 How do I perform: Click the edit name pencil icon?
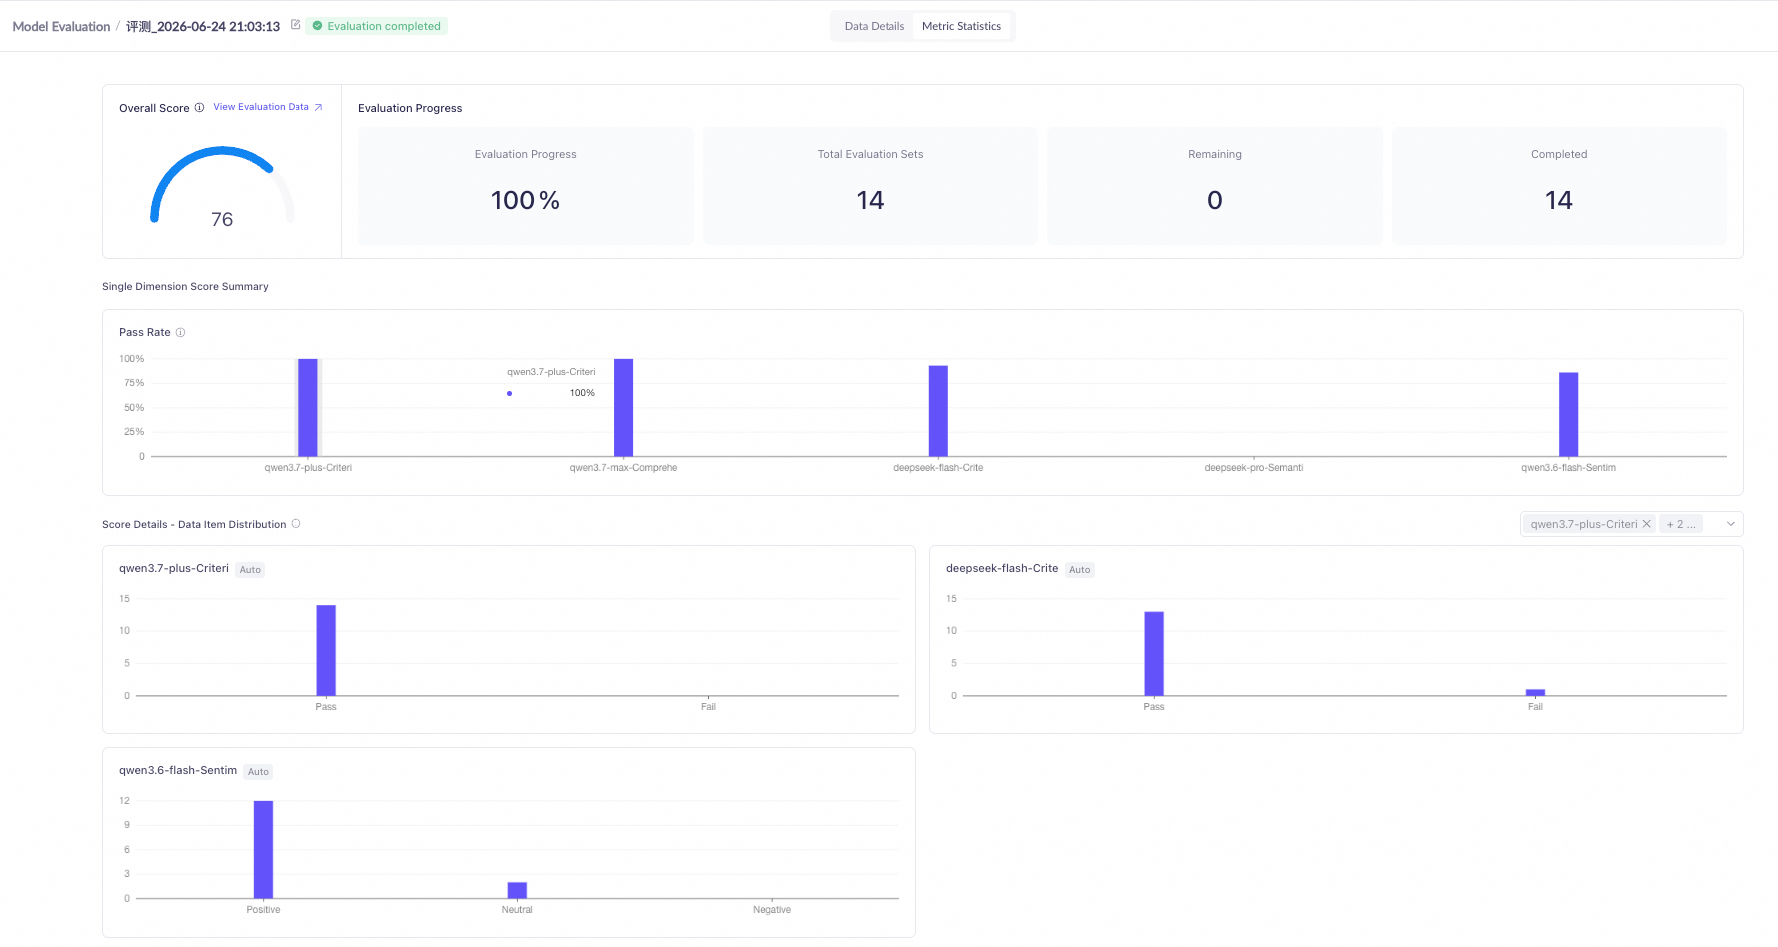tap(296, 25)
